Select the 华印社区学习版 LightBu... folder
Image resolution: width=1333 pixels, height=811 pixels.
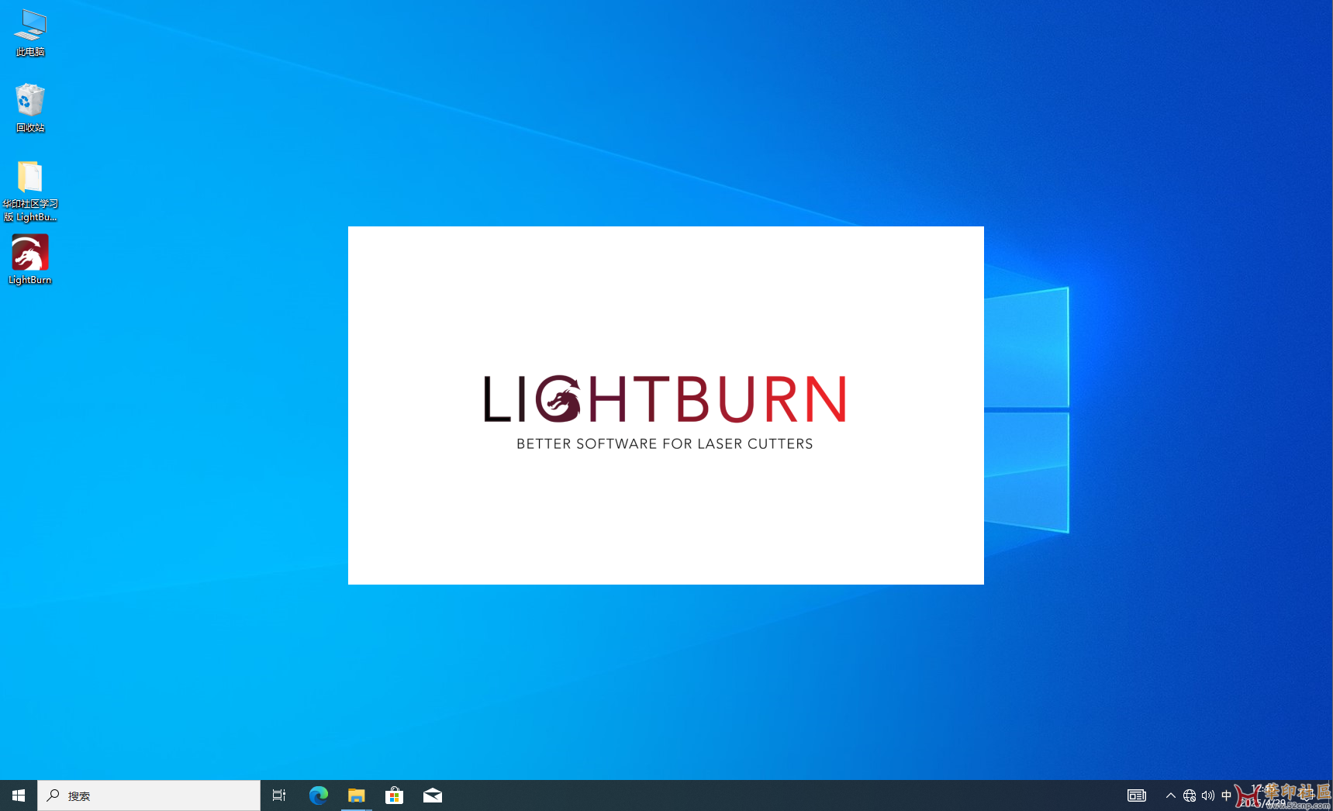pyautogui.click(x=29, y=191)
